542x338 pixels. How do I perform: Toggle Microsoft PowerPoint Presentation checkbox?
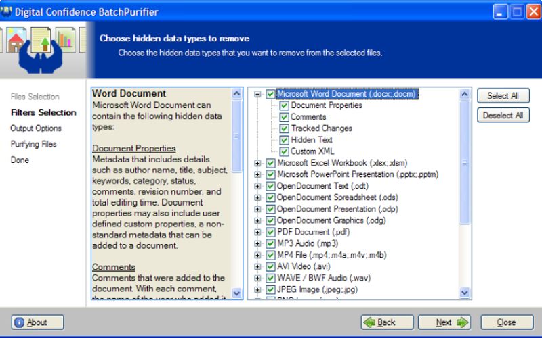[x=270, y=174]
